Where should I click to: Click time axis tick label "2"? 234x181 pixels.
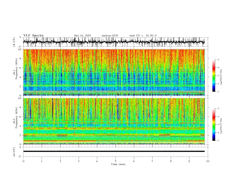point(60,161)
